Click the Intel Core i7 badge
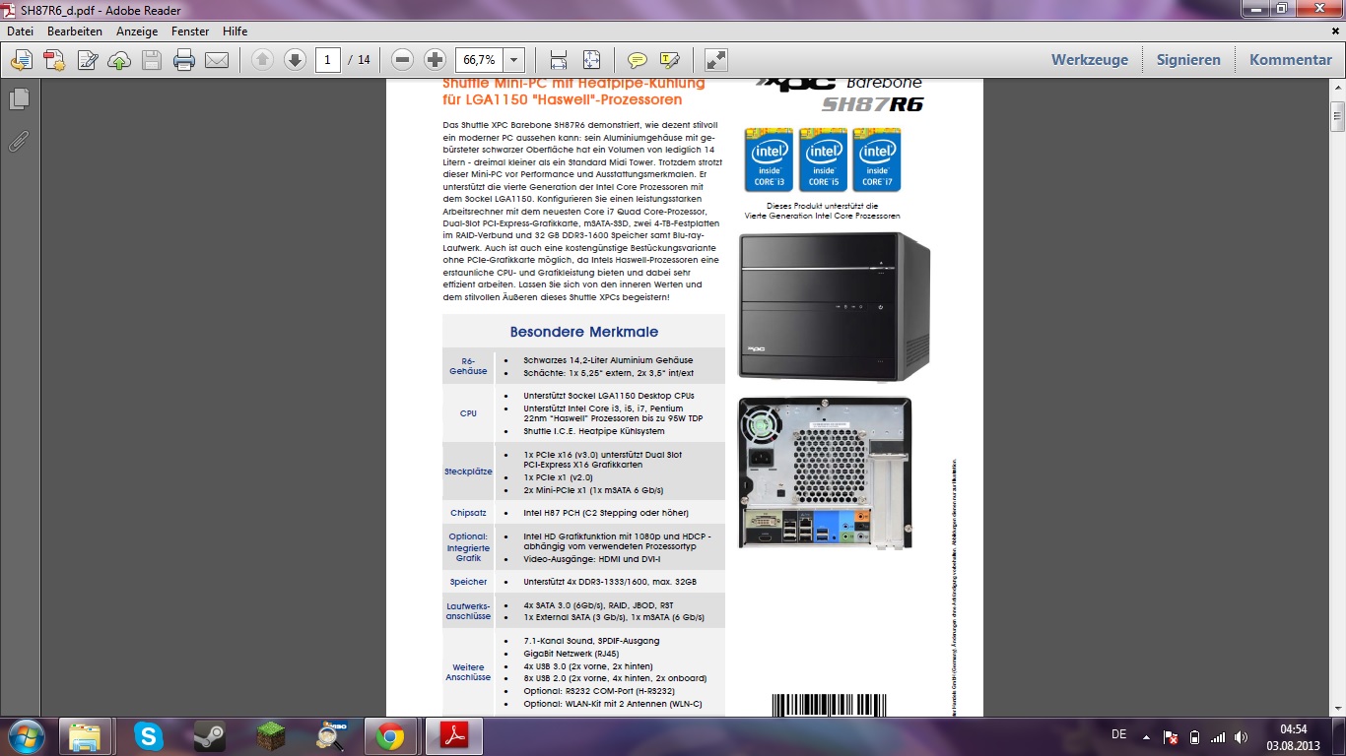 click(877, 159)
